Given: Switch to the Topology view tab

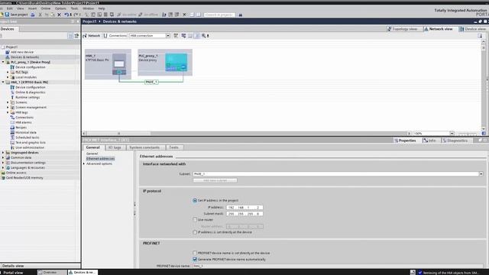Looking at the screenshot, I should tap(403, 29).
